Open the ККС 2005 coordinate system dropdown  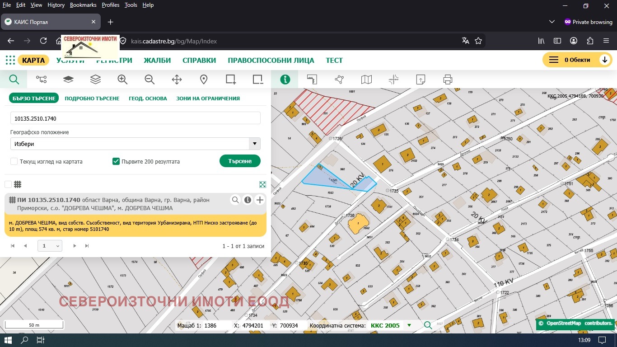coord(409,325)
